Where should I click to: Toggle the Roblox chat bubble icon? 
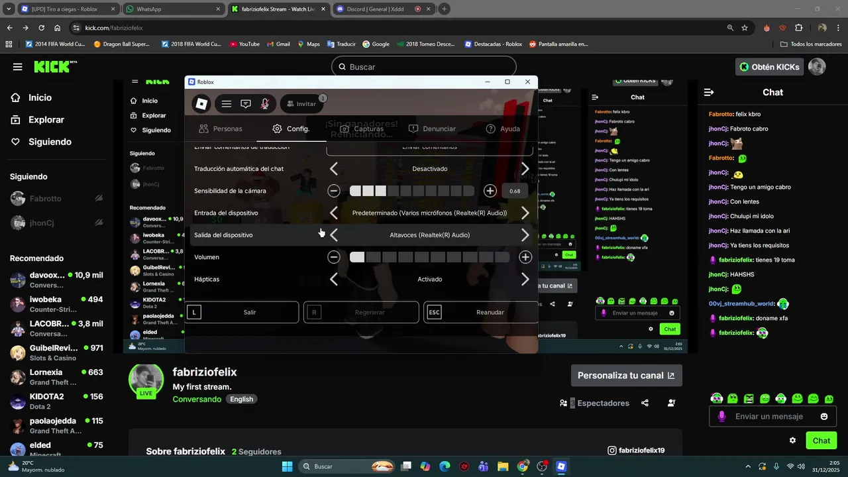246,104
